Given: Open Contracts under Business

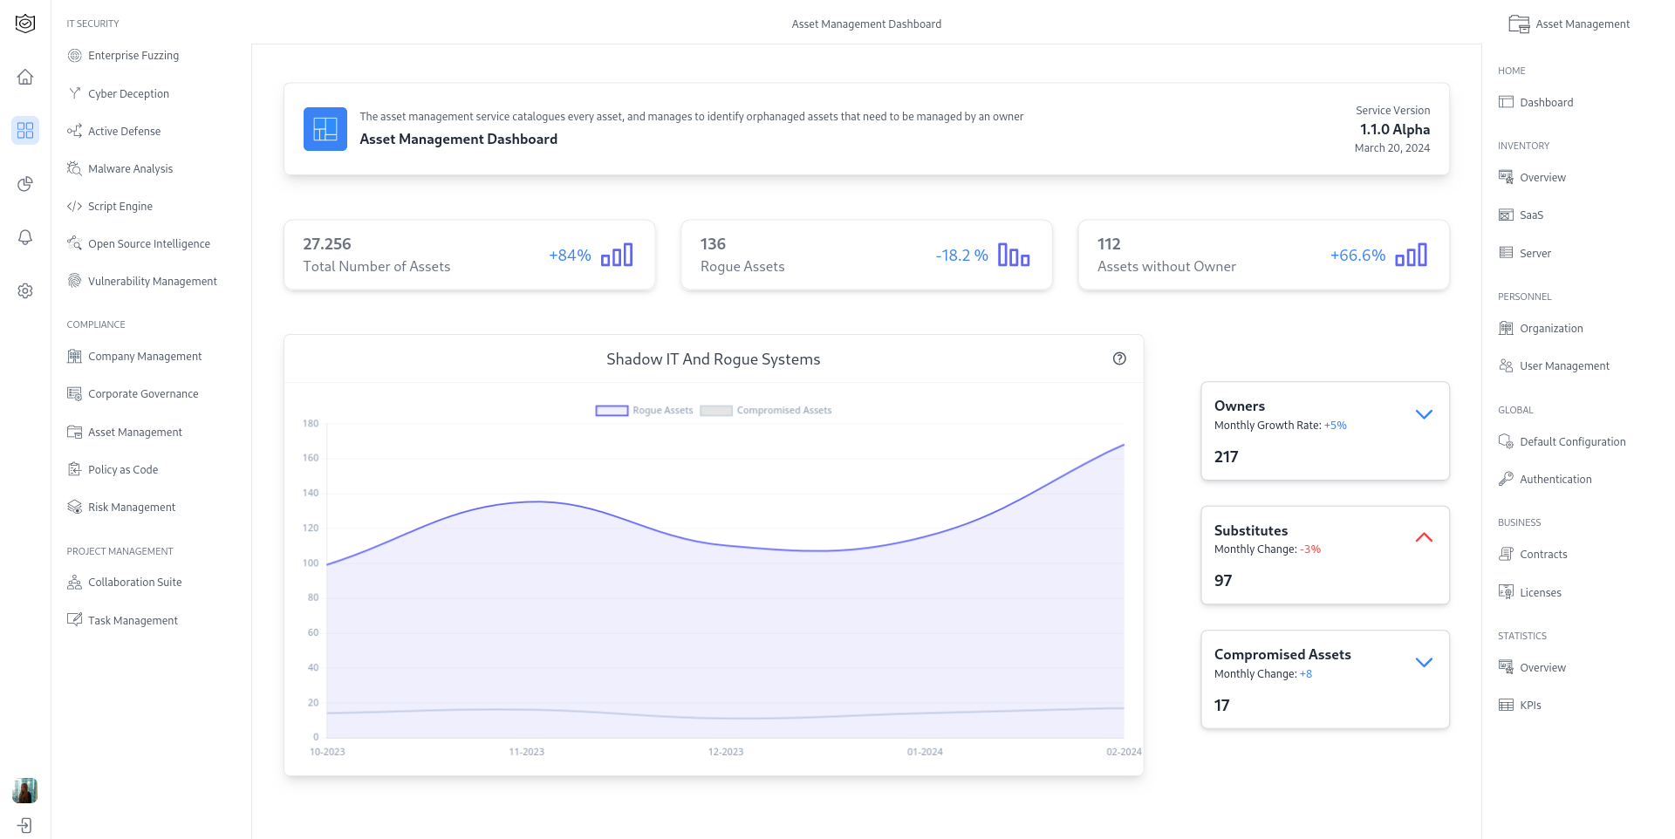Looking at the screenshot, I should point(1543,554).
